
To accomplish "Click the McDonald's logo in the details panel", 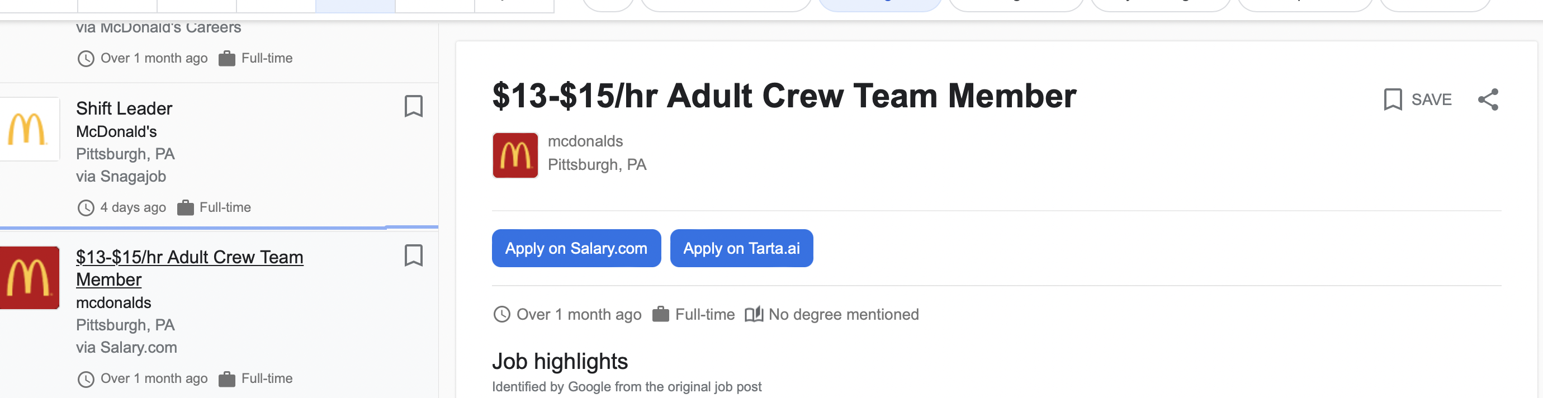I will pos(514,155).
